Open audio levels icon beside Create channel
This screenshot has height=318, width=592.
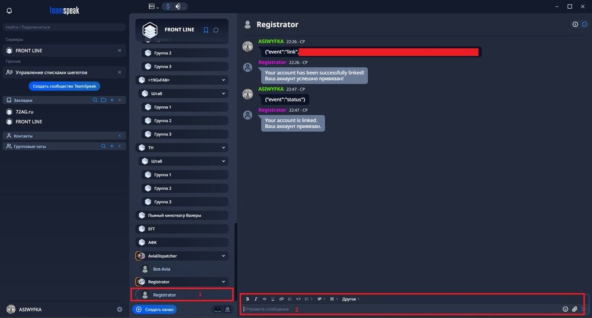point(218,309)
